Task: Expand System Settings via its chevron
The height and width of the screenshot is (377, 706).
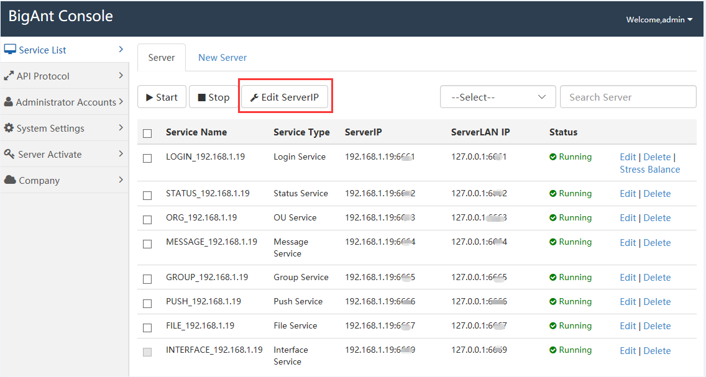Action: click(x=121, y=128)
